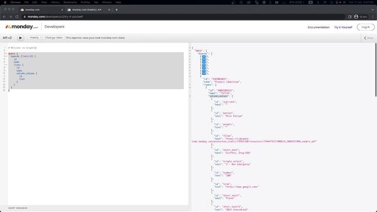Open the Profiles menu
This screenshot has height=212, width=377.
(x=85, y=2)
